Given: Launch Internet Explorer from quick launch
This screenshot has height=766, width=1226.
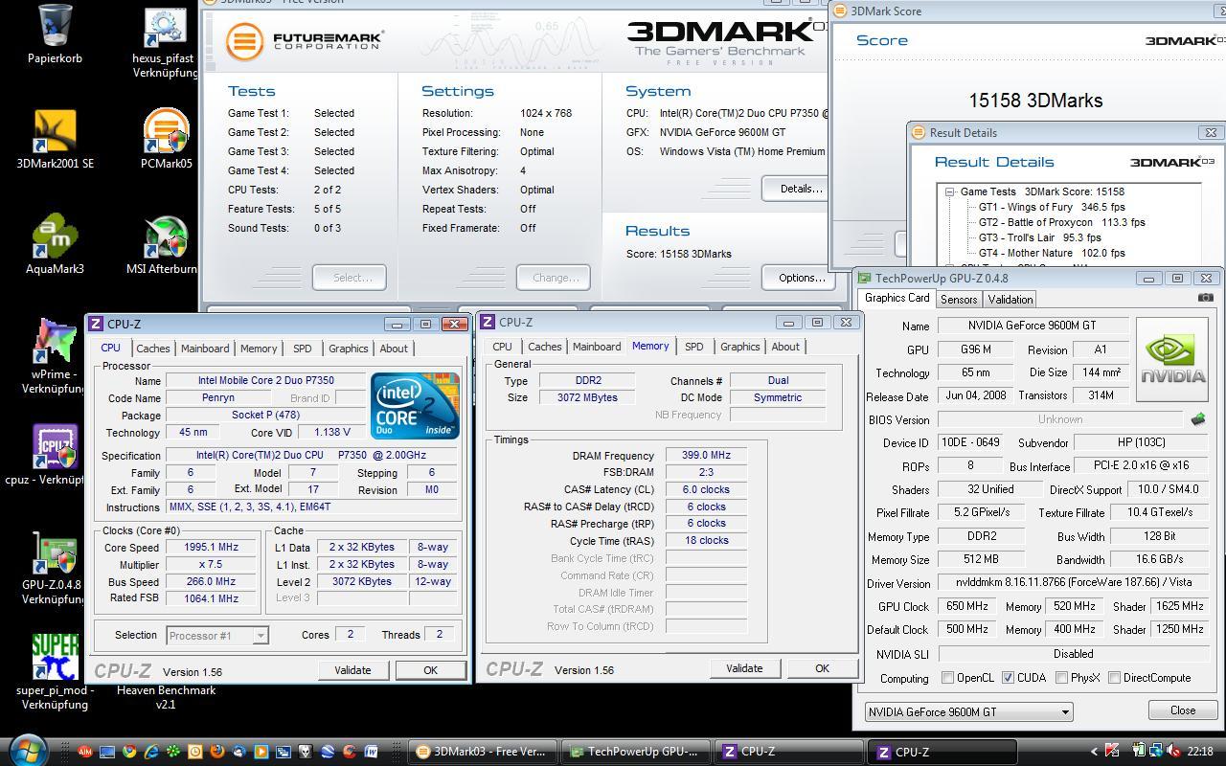Looking at the screenshot, I should (151, 752).
